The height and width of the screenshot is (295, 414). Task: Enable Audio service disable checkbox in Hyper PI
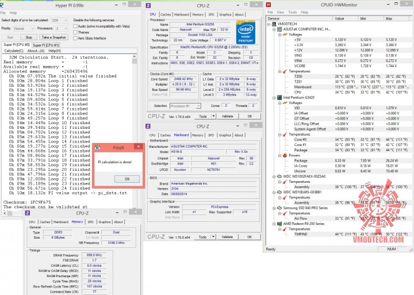coord(75,26)
